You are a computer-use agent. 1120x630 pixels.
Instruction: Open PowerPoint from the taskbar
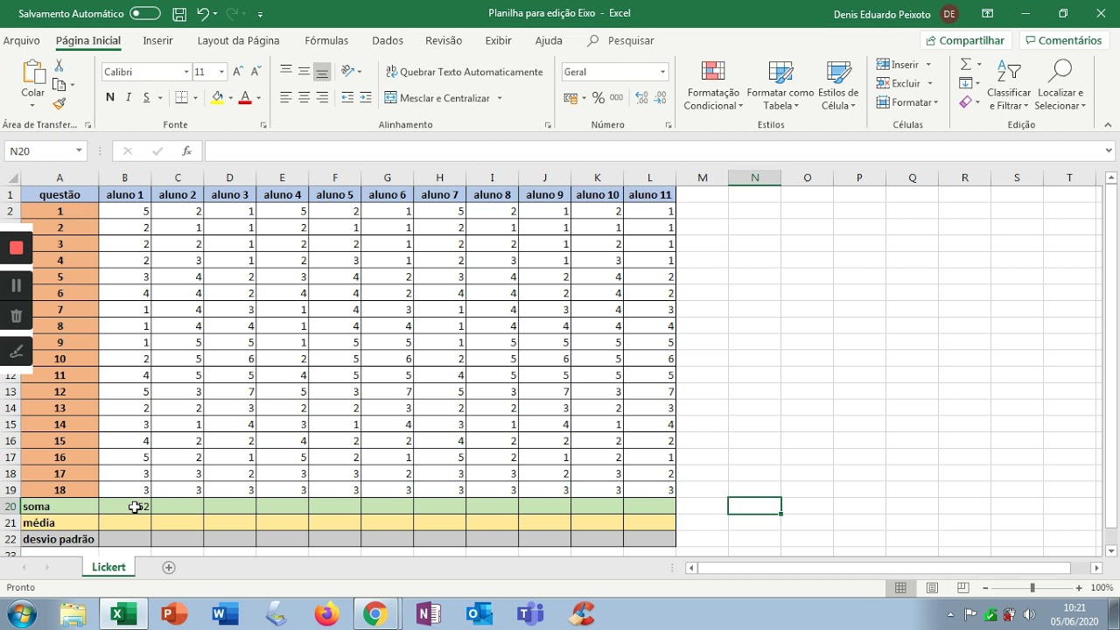pyautogui.click(x=174, y=614)
